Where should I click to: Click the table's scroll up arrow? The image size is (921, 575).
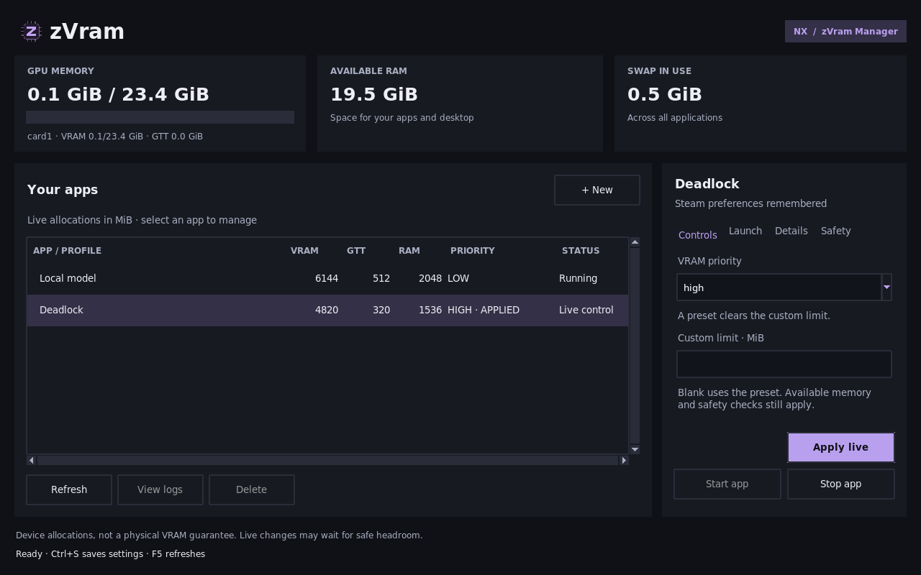click(635, 242)
